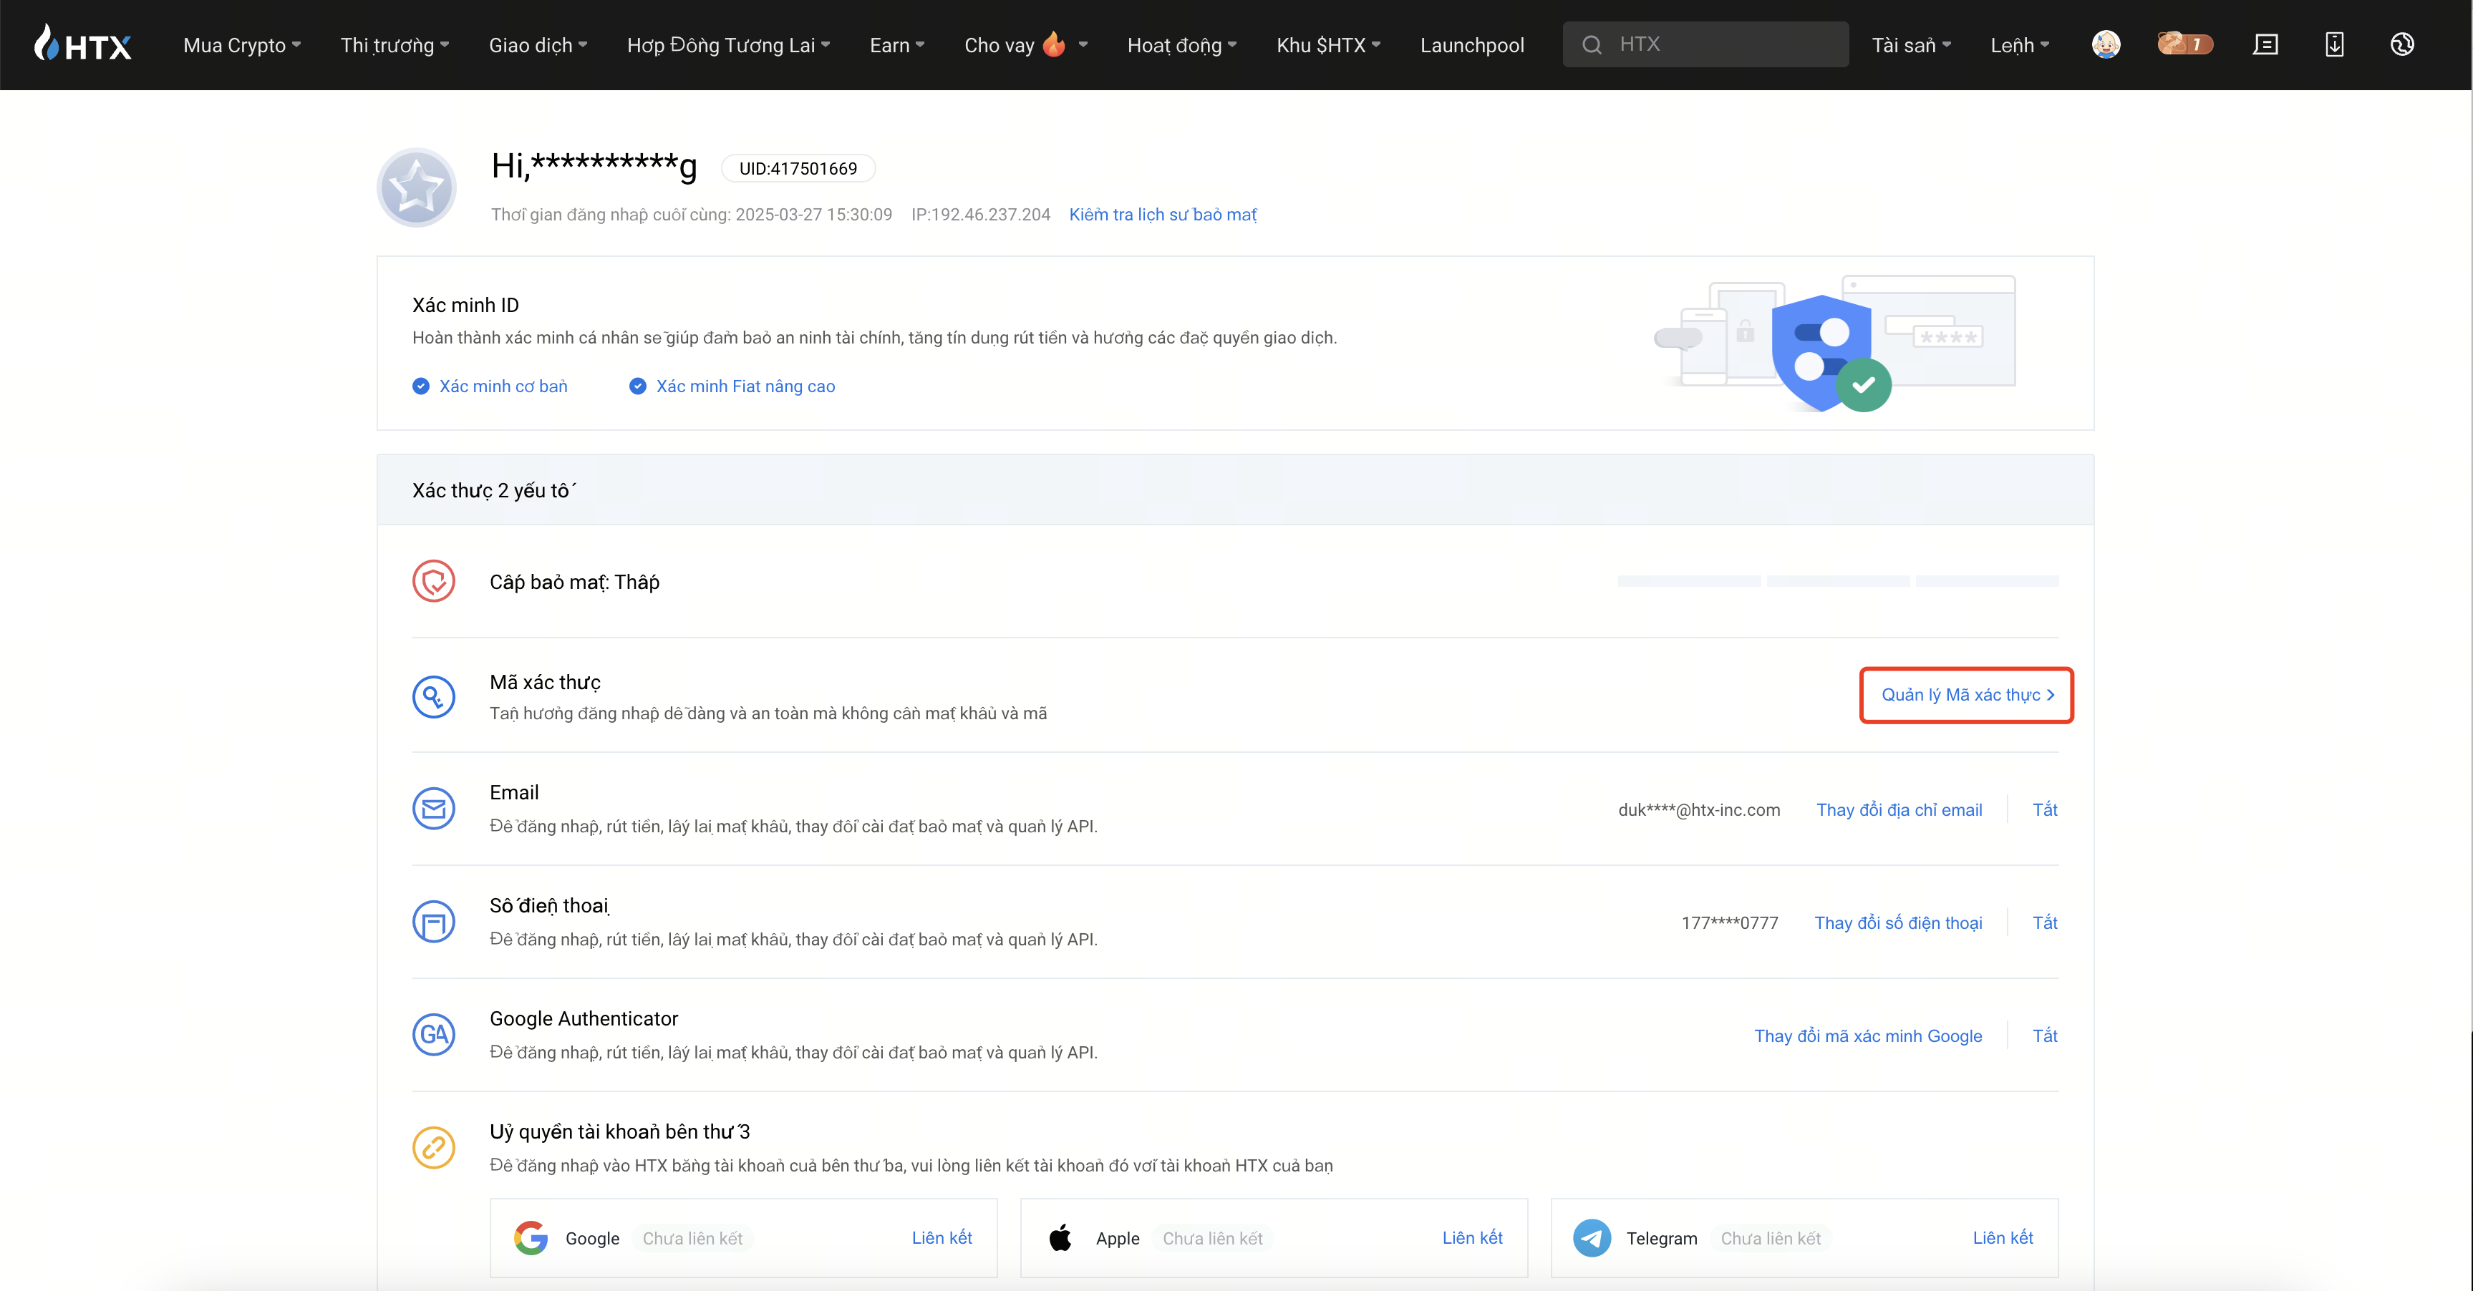Expand the Earn dropdown
The image size is (2473, 1291).
[896, 45]
